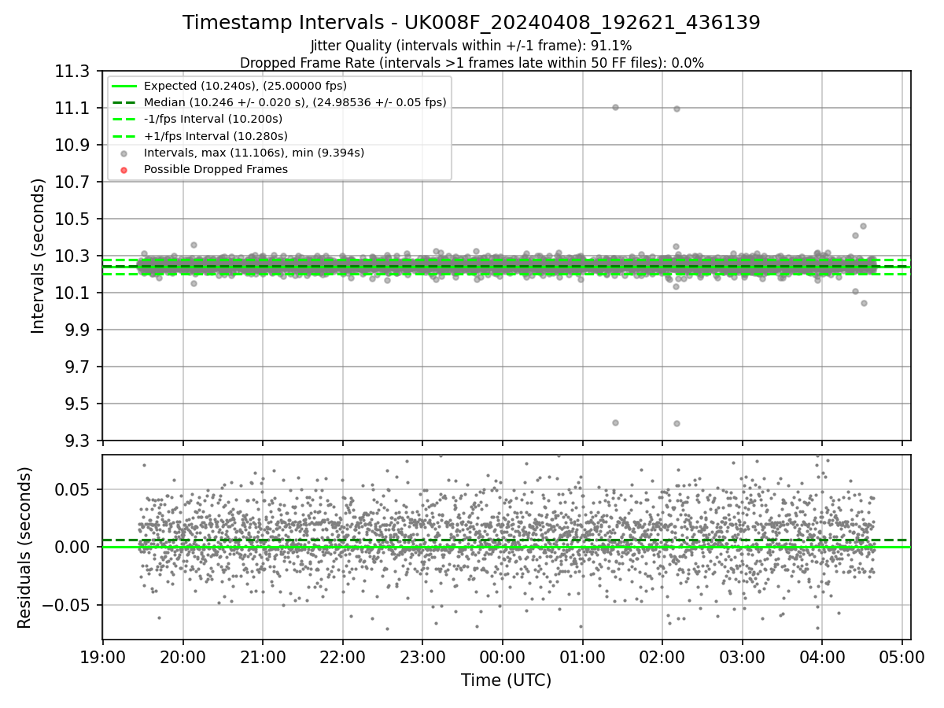Image resolution: width=944 pixels, height=708 pixels.
Task: Click legend entry 'Intervals, max (11.106s), min (9.394s)'
Action: (x=254, y=153)
